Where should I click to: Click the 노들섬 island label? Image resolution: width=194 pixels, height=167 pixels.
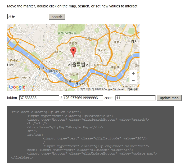66,81
